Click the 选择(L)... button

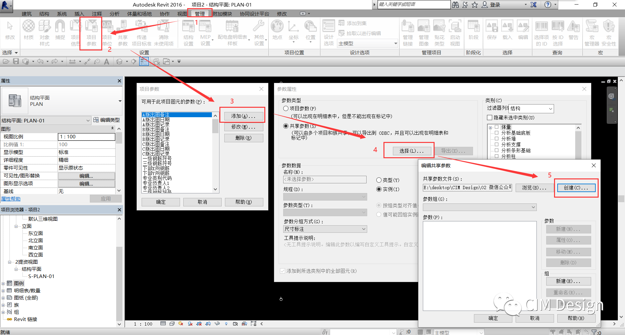pyautogui.click(x=412, y=151)
